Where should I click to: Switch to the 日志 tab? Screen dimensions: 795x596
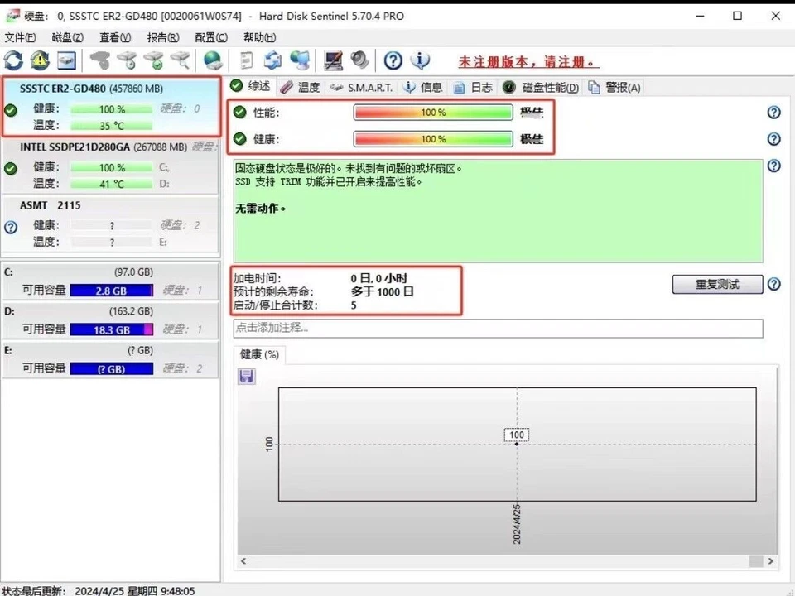pyautogui.click(x=473, y=87)
